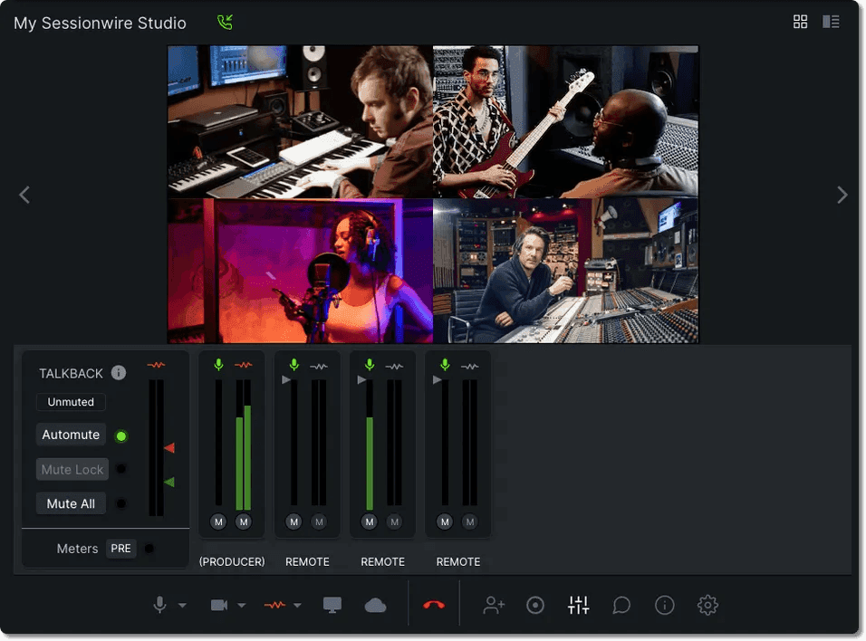Switch to grid view layout
866x641 pixels.
pos(800,21)
